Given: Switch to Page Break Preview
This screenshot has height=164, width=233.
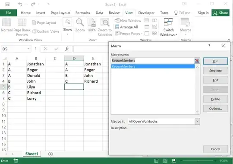Looking at the screenshot, I should (x=22, y=28).
